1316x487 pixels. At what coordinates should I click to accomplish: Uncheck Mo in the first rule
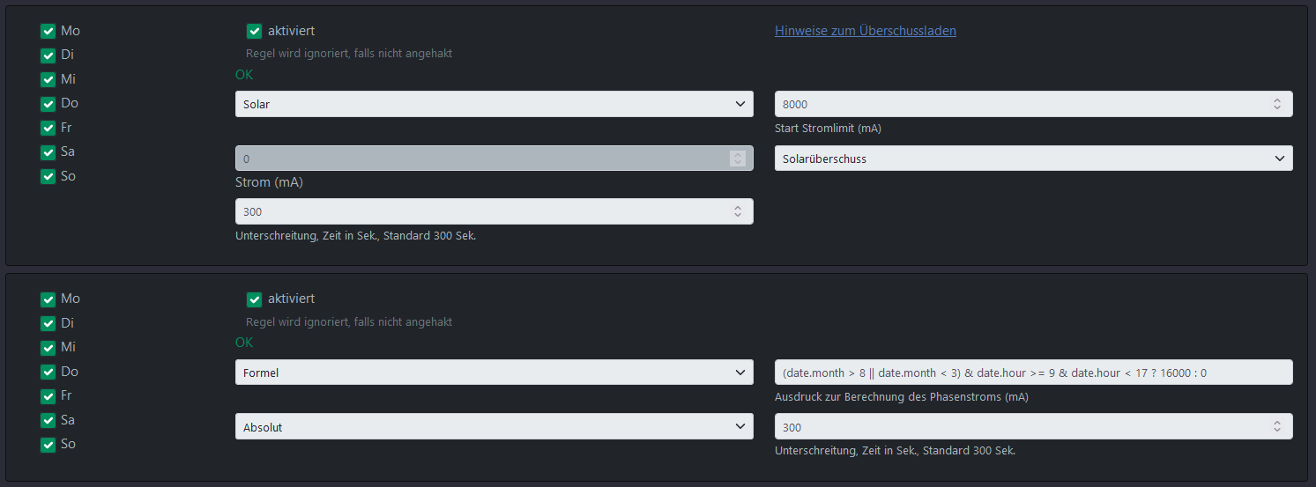click(x=48, y=31)
